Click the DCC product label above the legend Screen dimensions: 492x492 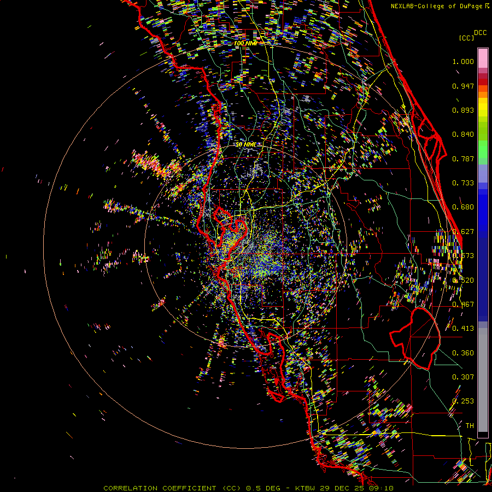click(x=480, y=33)
